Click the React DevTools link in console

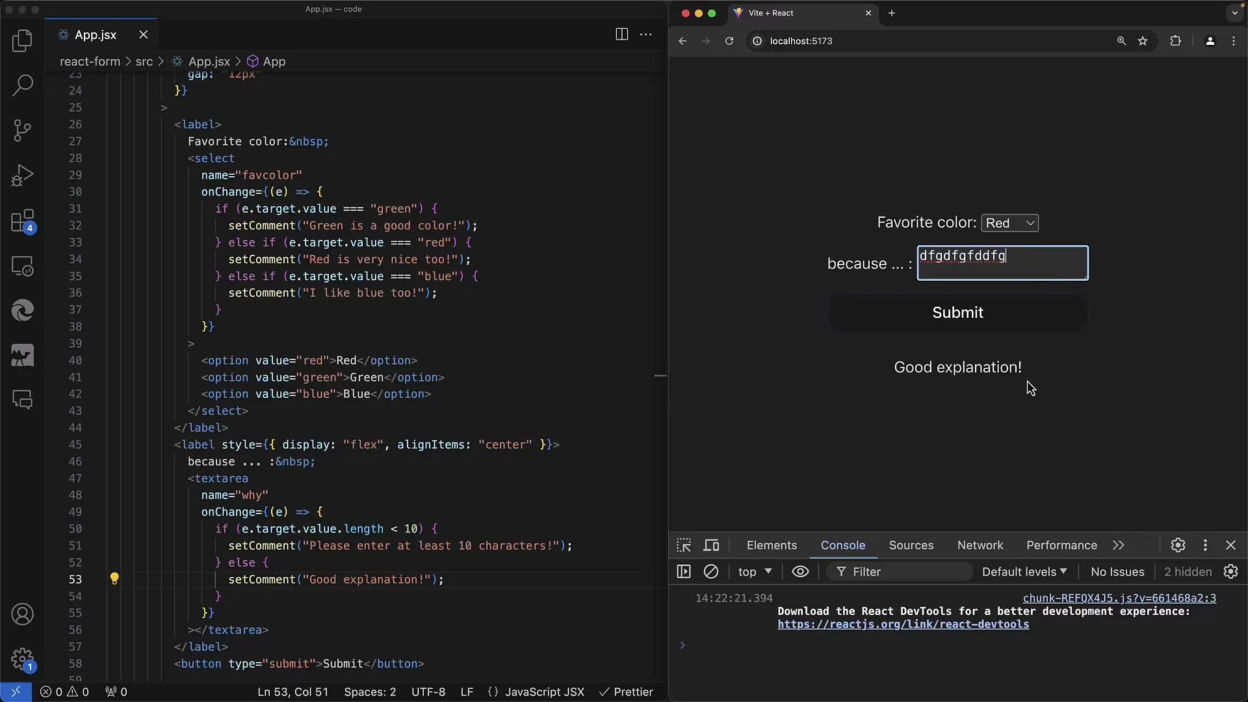(x=903, y=624)
